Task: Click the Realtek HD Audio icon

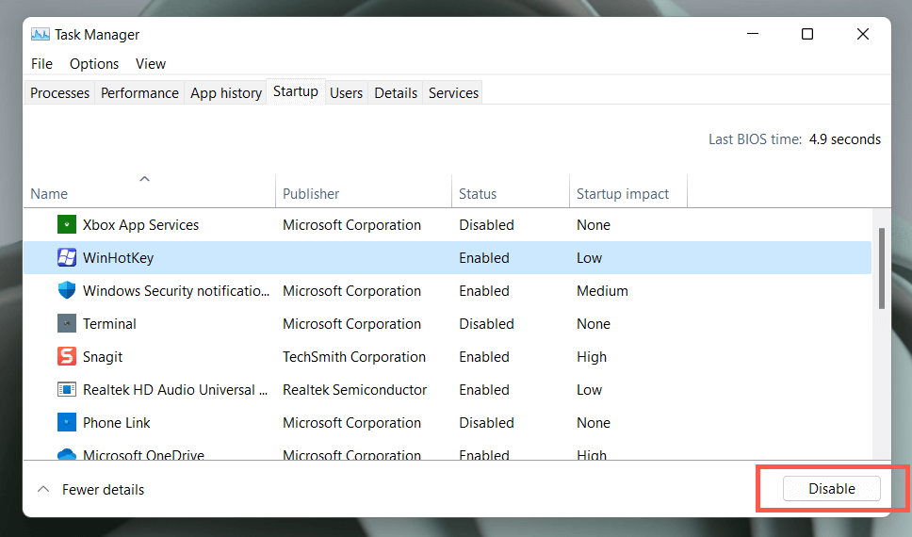Action: 66,390
